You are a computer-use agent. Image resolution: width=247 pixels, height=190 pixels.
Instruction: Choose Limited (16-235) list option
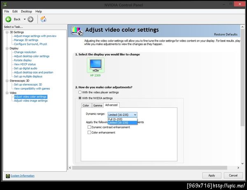pos(122,123)
